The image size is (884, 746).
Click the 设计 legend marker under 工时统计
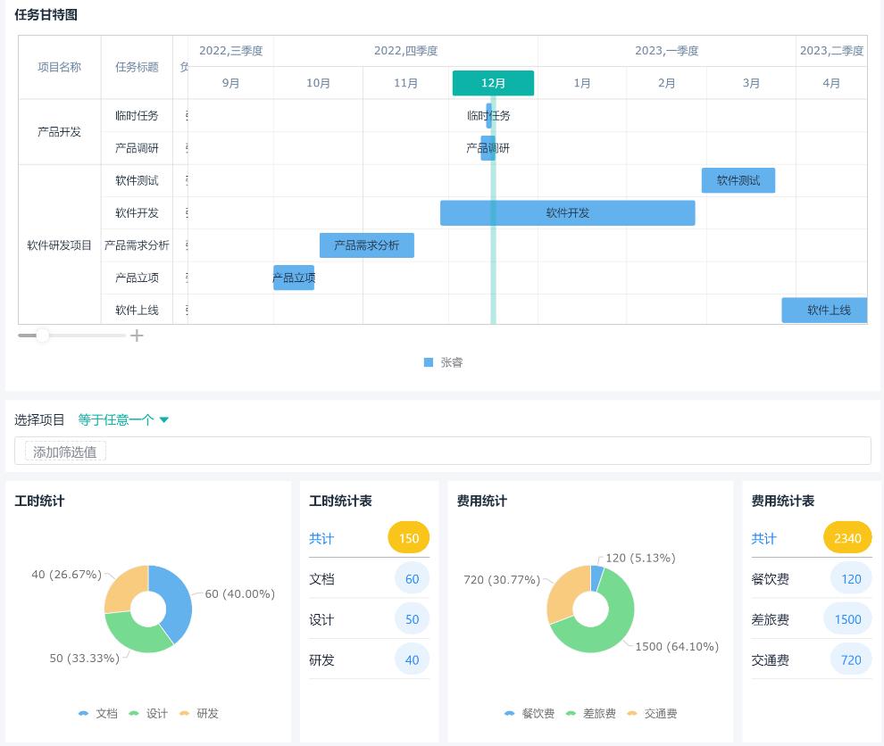(136, 713)
